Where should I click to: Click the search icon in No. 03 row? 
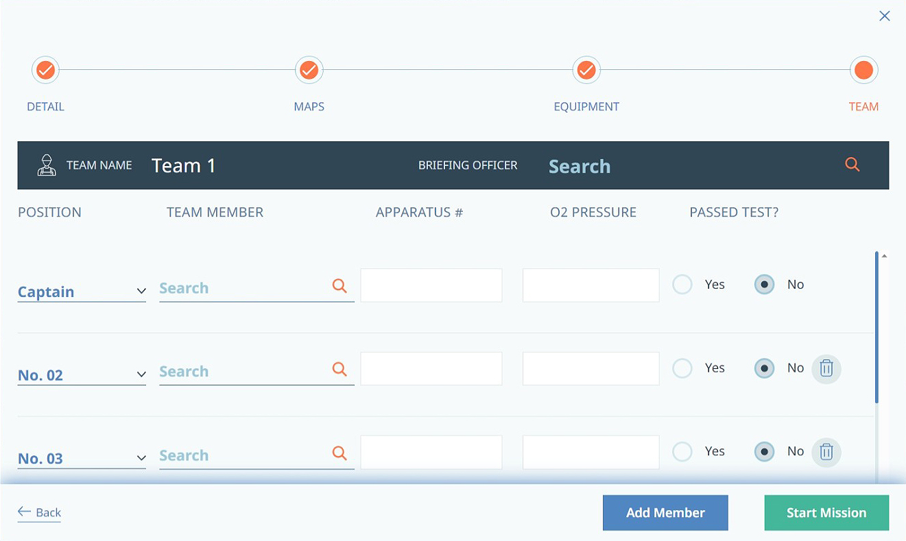click(339, 453)
